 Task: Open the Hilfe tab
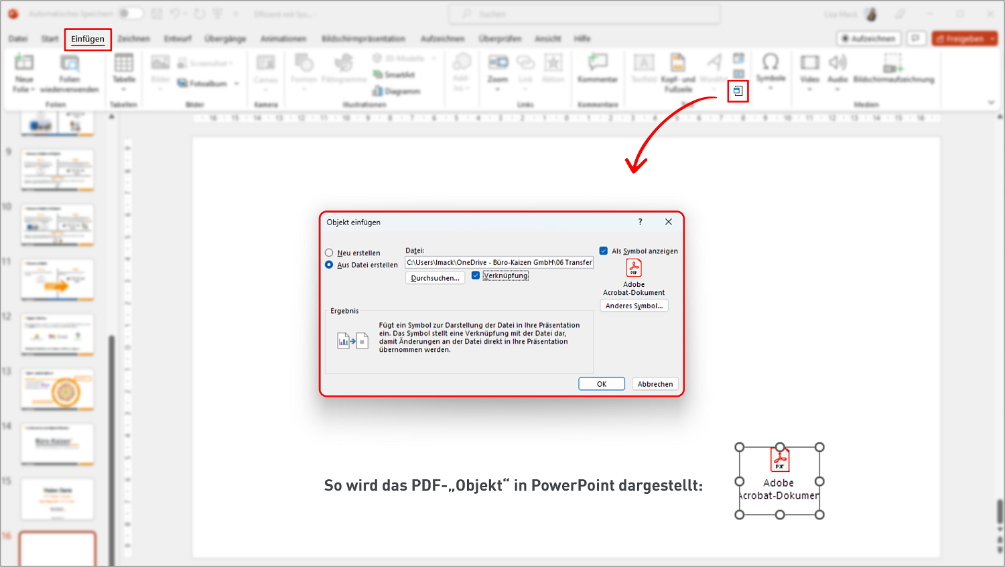click(582, 39)
